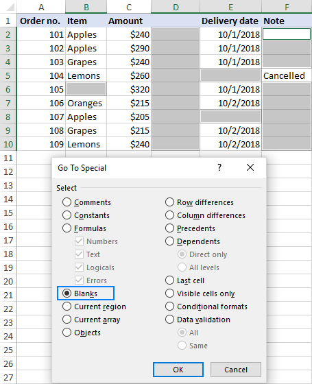The width and height of the screenshot is (312, 384).
Task: Close the Go To Special dialog
Action: point(250,167)
